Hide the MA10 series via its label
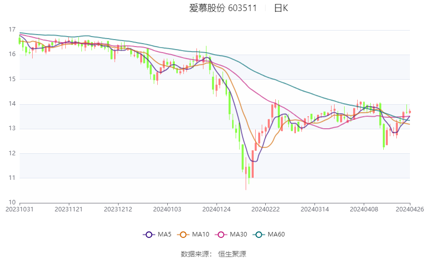Viewport: 427px width, 259px height. pos(201,234)
